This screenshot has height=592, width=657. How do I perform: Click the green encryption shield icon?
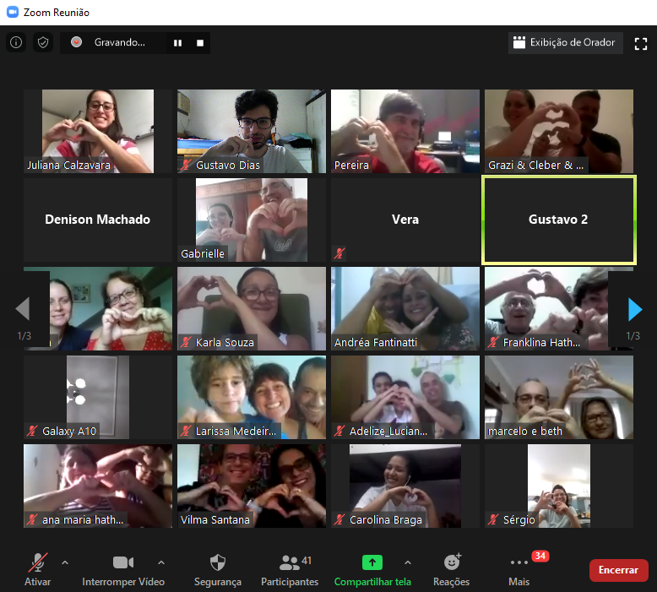[43, 42]
